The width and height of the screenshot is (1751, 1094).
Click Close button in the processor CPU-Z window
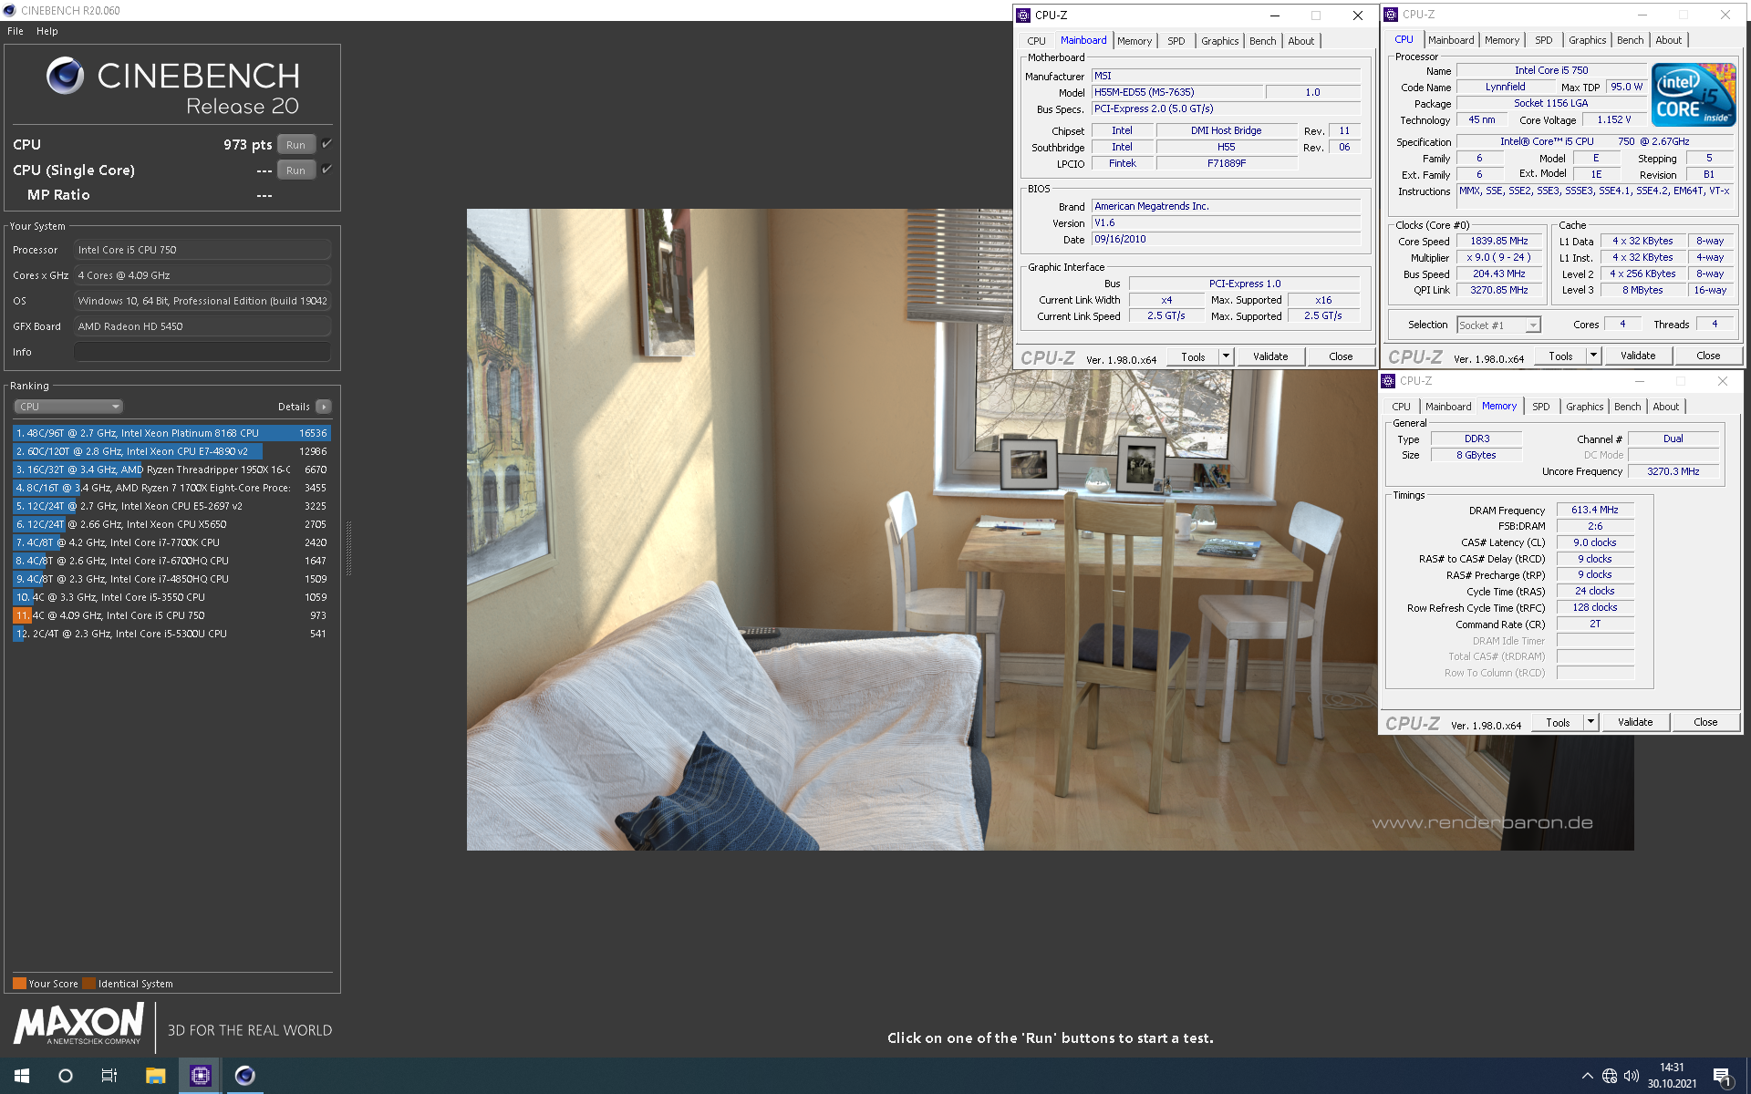(x=1708, y=356)
